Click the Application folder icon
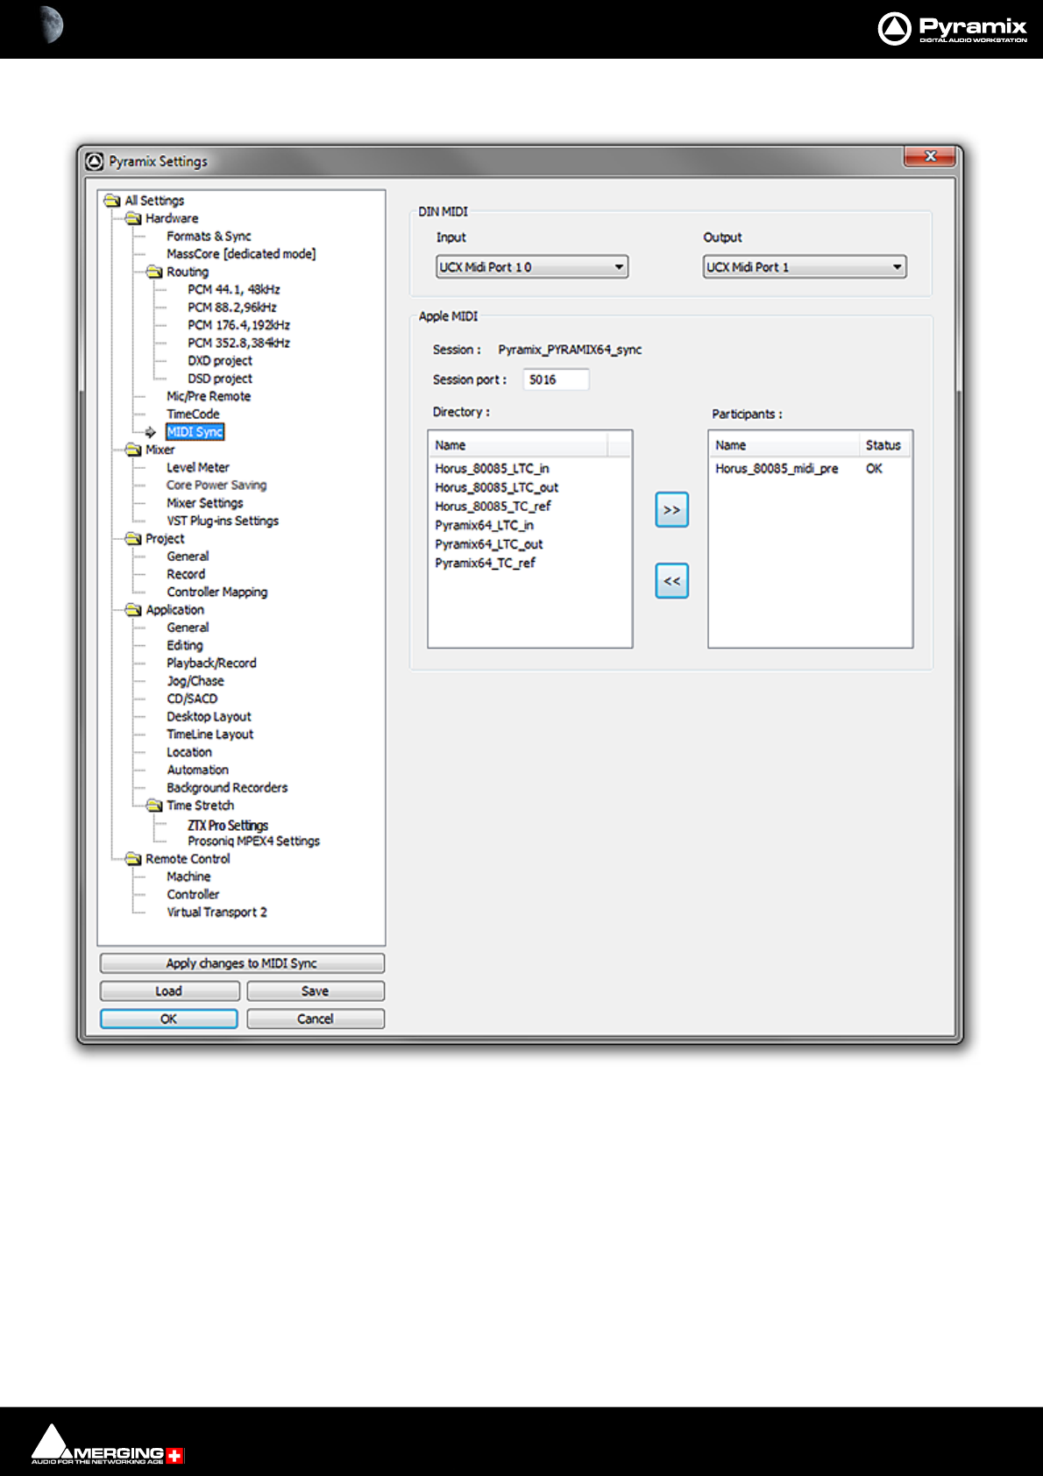This screenshot has width=1043, height=1476. click(133, 609)
